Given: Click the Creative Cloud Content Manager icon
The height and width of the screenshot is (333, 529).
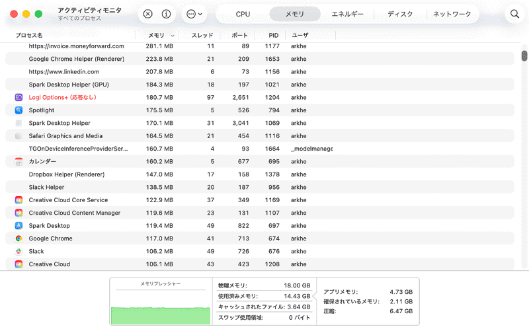Looking at the screenshot, I should [x=19, y=213].
